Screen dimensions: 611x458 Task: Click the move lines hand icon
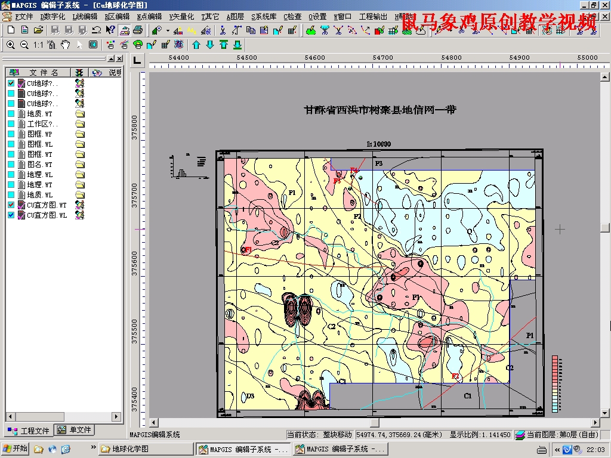[x=124, y=45]
